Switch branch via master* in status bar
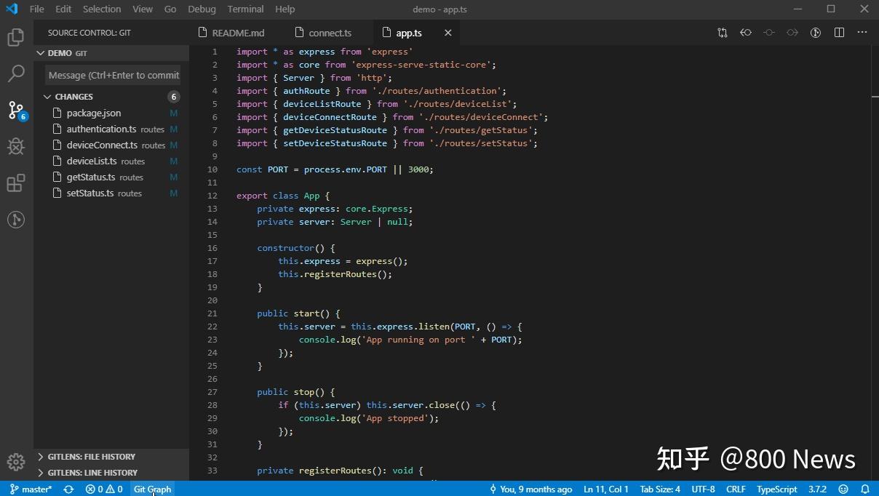Image resolution: width=879 pixels, height=496 pixels. pyautogui.click(x=31, y=489)
